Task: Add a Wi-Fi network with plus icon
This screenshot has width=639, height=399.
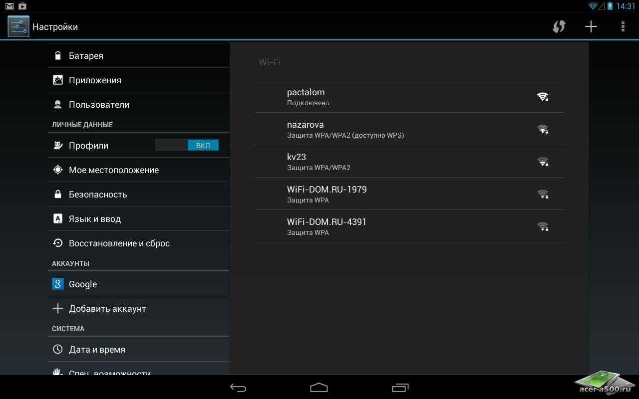Action: point(591,26)
